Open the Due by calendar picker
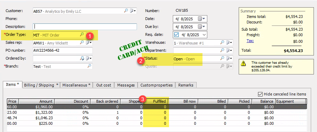Image resolution: width=317 pixels, height=132 pixels. (201, 27)
